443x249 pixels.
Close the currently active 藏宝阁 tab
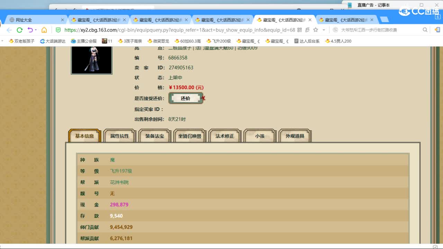310,20
